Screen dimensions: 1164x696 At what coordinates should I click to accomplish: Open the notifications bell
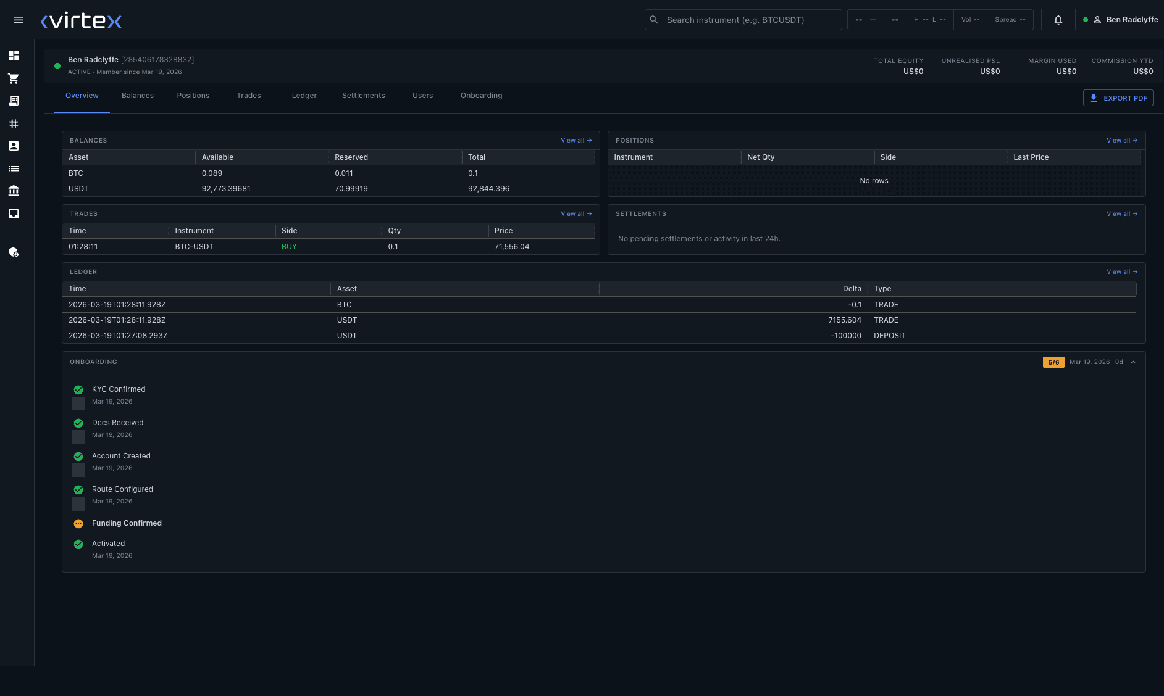(x=1058, y=19)
